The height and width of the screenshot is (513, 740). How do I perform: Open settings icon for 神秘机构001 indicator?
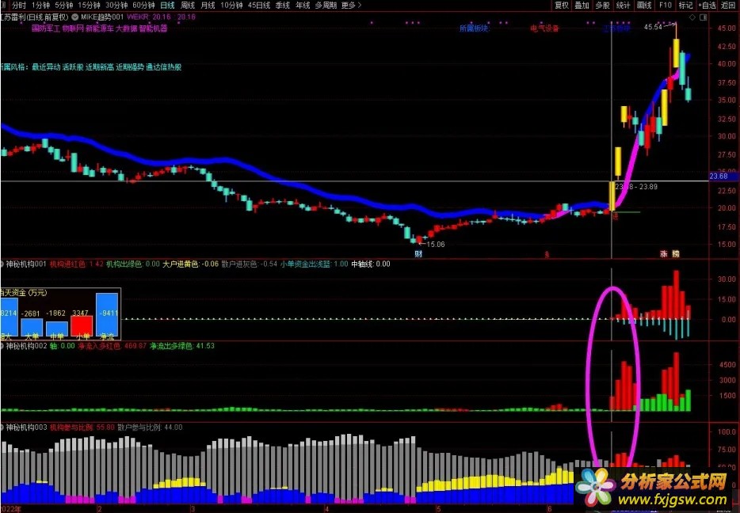coord(2,264)
